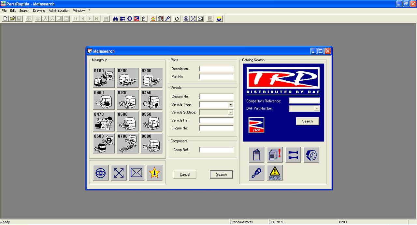Open the Vehicle Subtype dropdown
417x225 pixels.
point(231,112)
